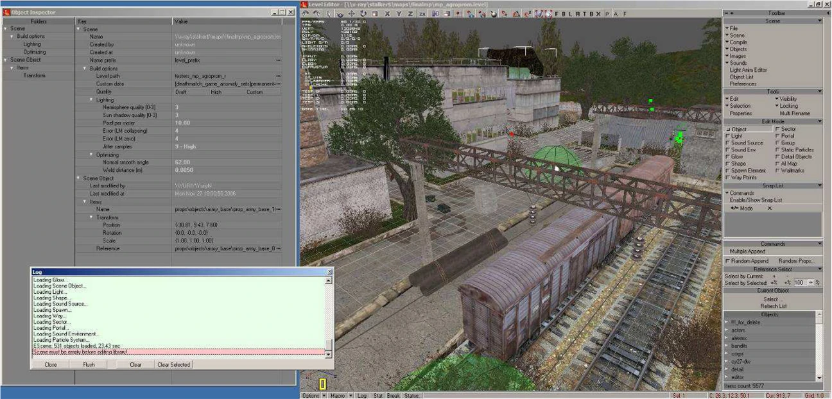This screenshot has width=832, height=399.
Task: Select the rotate tool in the toolbar
Action: [363, 13]
